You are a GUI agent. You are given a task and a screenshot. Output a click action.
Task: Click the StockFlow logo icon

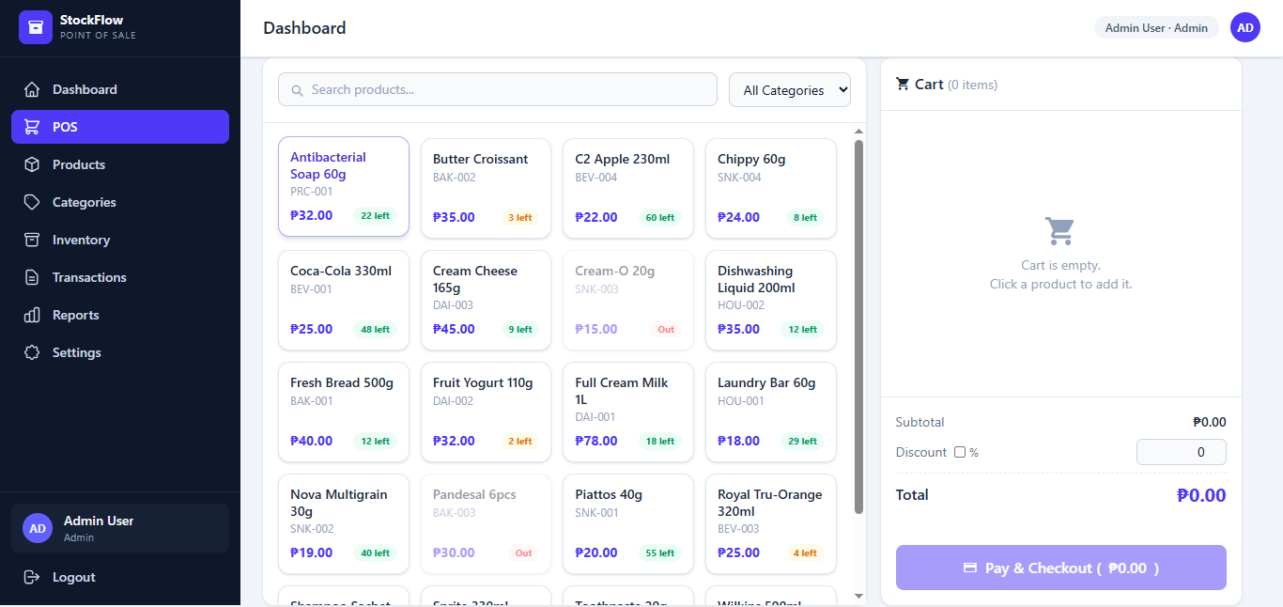coord(36,27)
